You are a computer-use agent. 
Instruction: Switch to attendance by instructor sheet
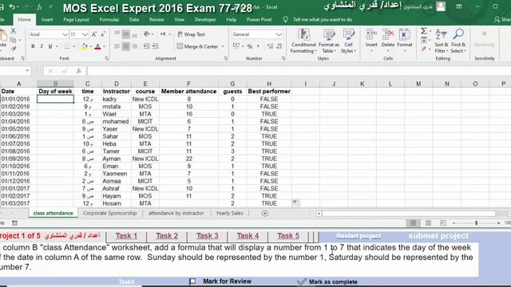(176, 213)
